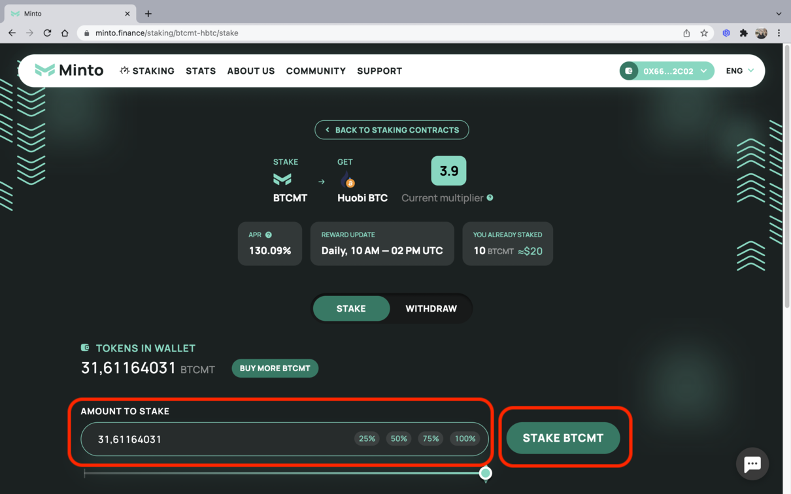Click the APR help question mark icon

pos(269,235)
